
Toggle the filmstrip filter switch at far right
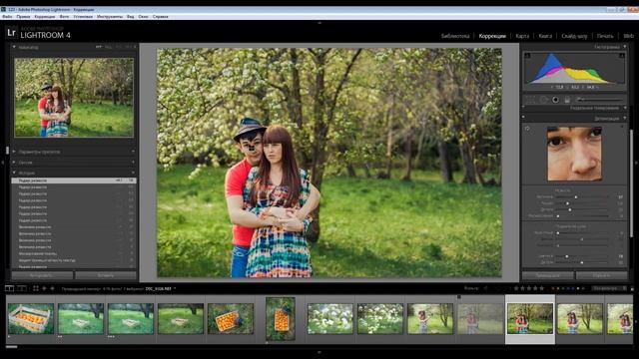pyautogui.click(x=632, y=288)
